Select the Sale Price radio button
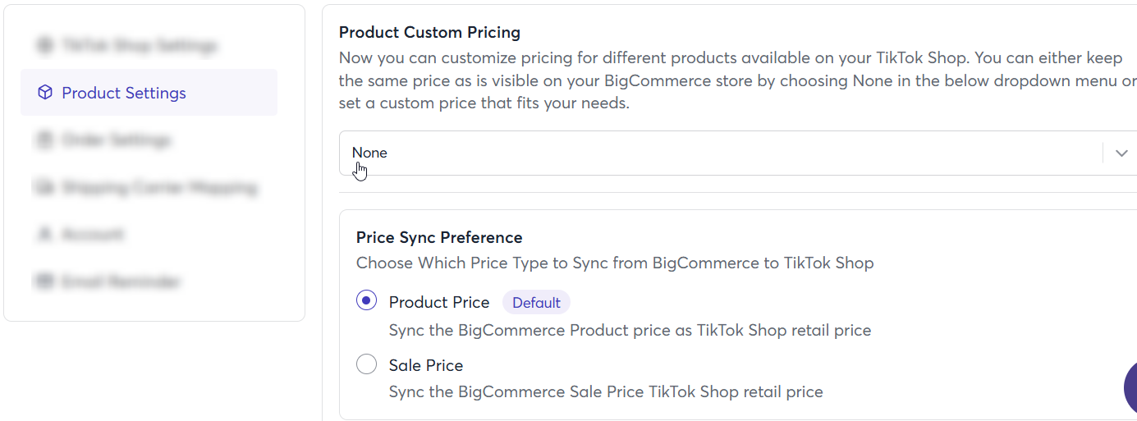 (x=366, y=364)
